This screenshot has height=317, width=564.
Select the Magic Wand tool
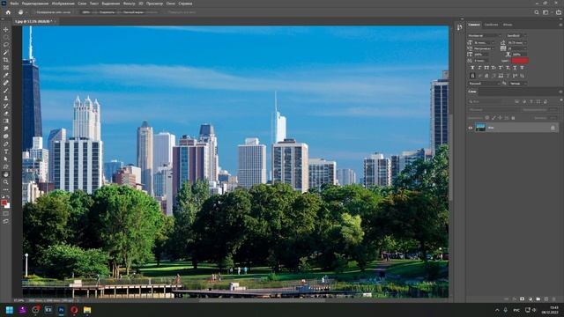(x=6, y=53)
